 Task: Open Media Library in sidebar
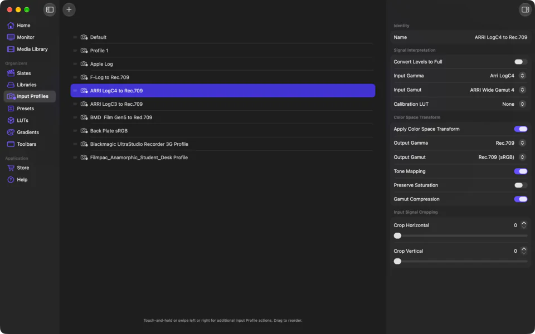click(x=32, y=49)
